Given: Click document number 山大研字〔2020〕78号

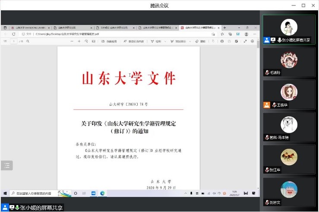Looking at the screenshot, I should coord(128,104).
